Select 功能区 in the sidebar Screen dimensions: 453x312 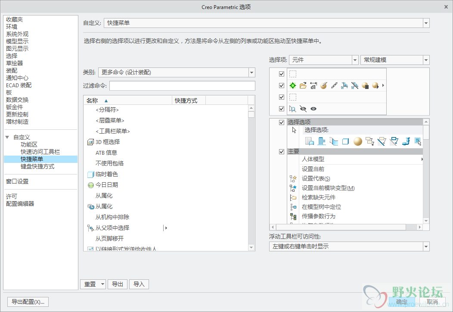pos(29,144)
